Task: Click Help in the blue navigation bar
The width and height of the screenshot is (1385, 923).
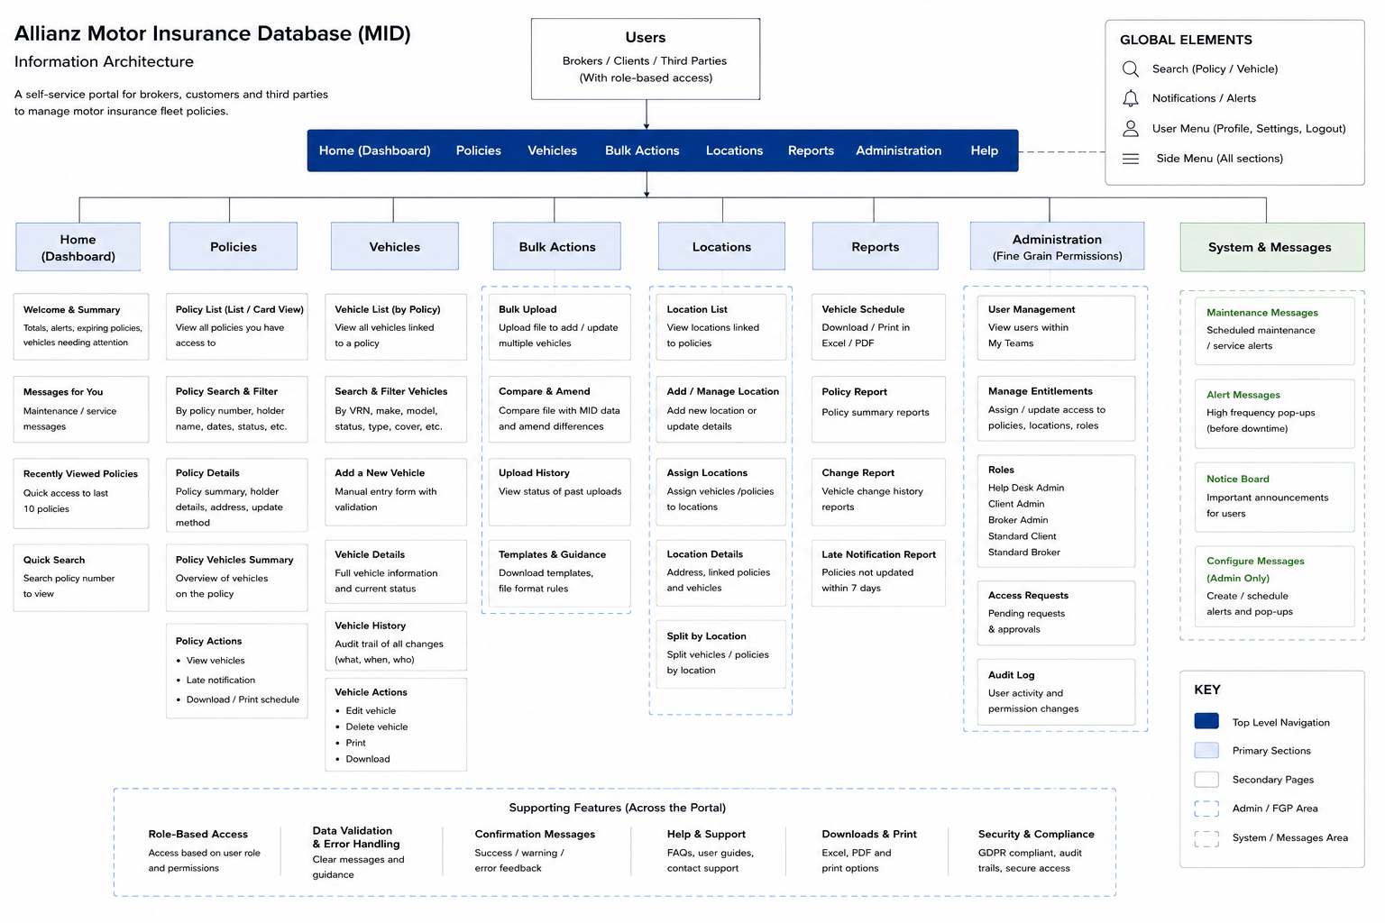Action: click(x=984, y=151)
